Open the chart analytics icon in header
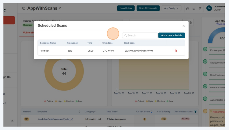 (x=194, y=9)
